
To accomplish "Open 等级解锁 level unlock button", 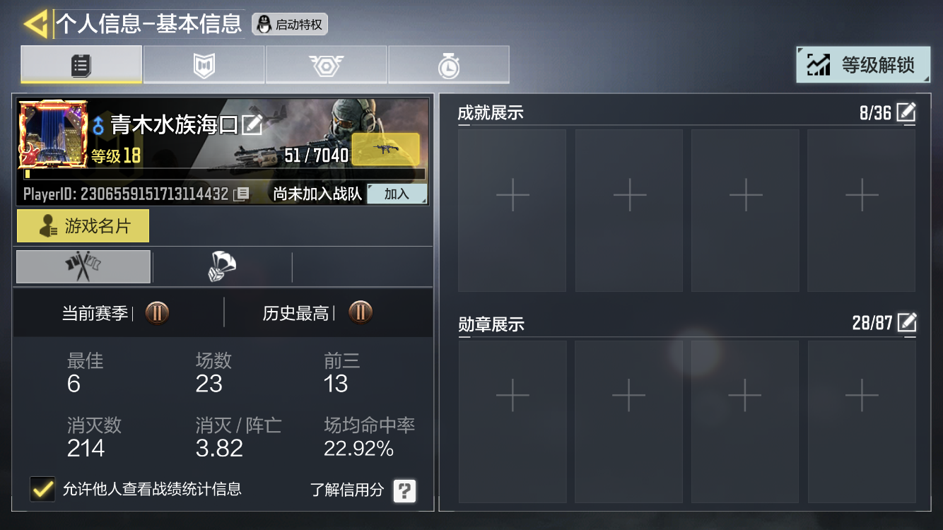I will [863, 65].
